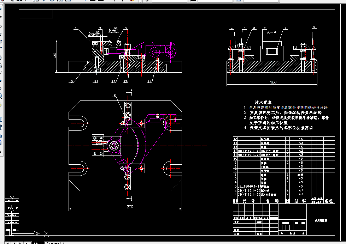Click the UCS X axis icon
Viewport: 346px width, 244px height.
46,234
